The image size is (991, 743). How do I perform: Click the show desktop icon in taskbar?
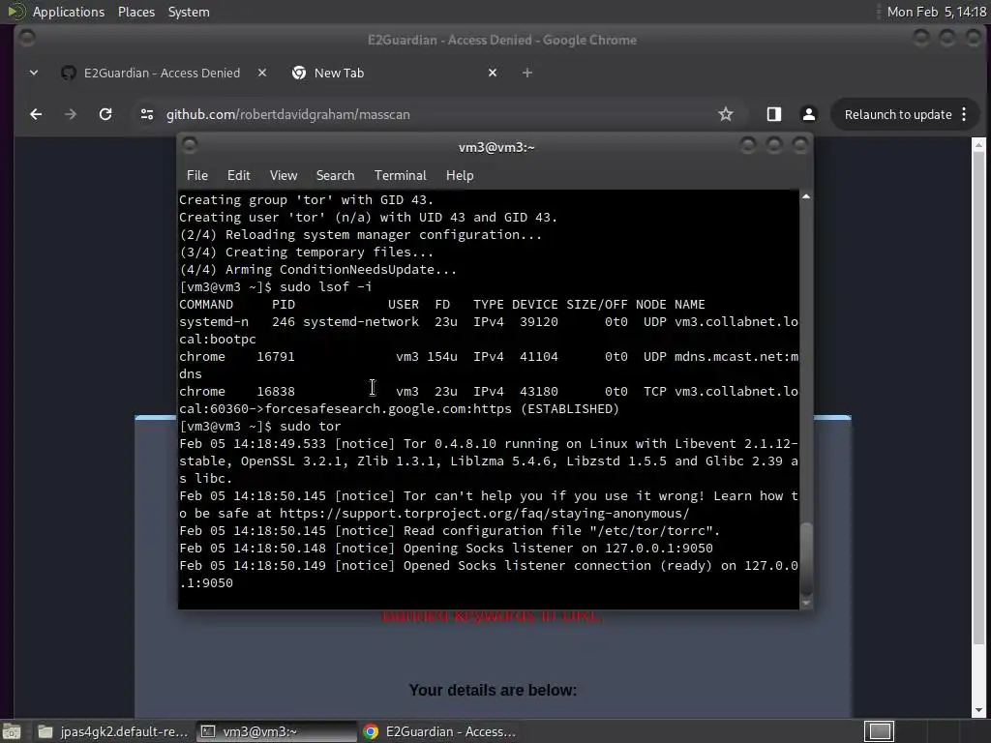point(12,731)
